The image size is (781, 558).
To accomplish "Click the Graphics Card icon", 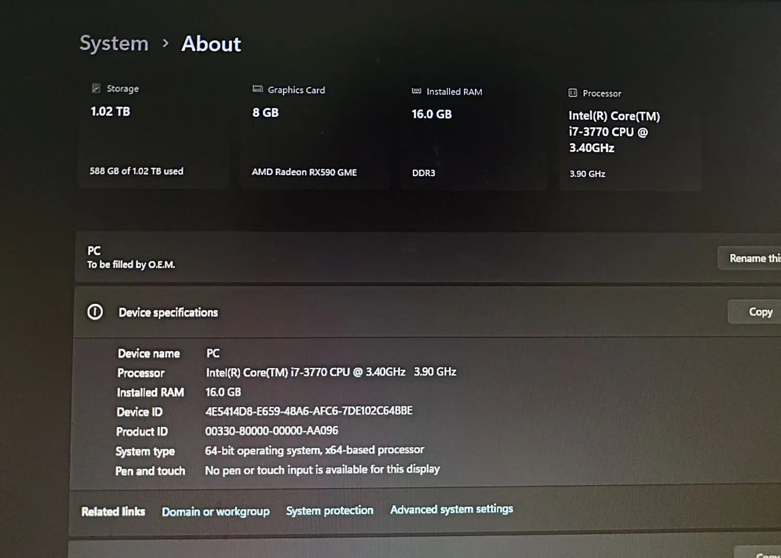I will coord(257,89).
